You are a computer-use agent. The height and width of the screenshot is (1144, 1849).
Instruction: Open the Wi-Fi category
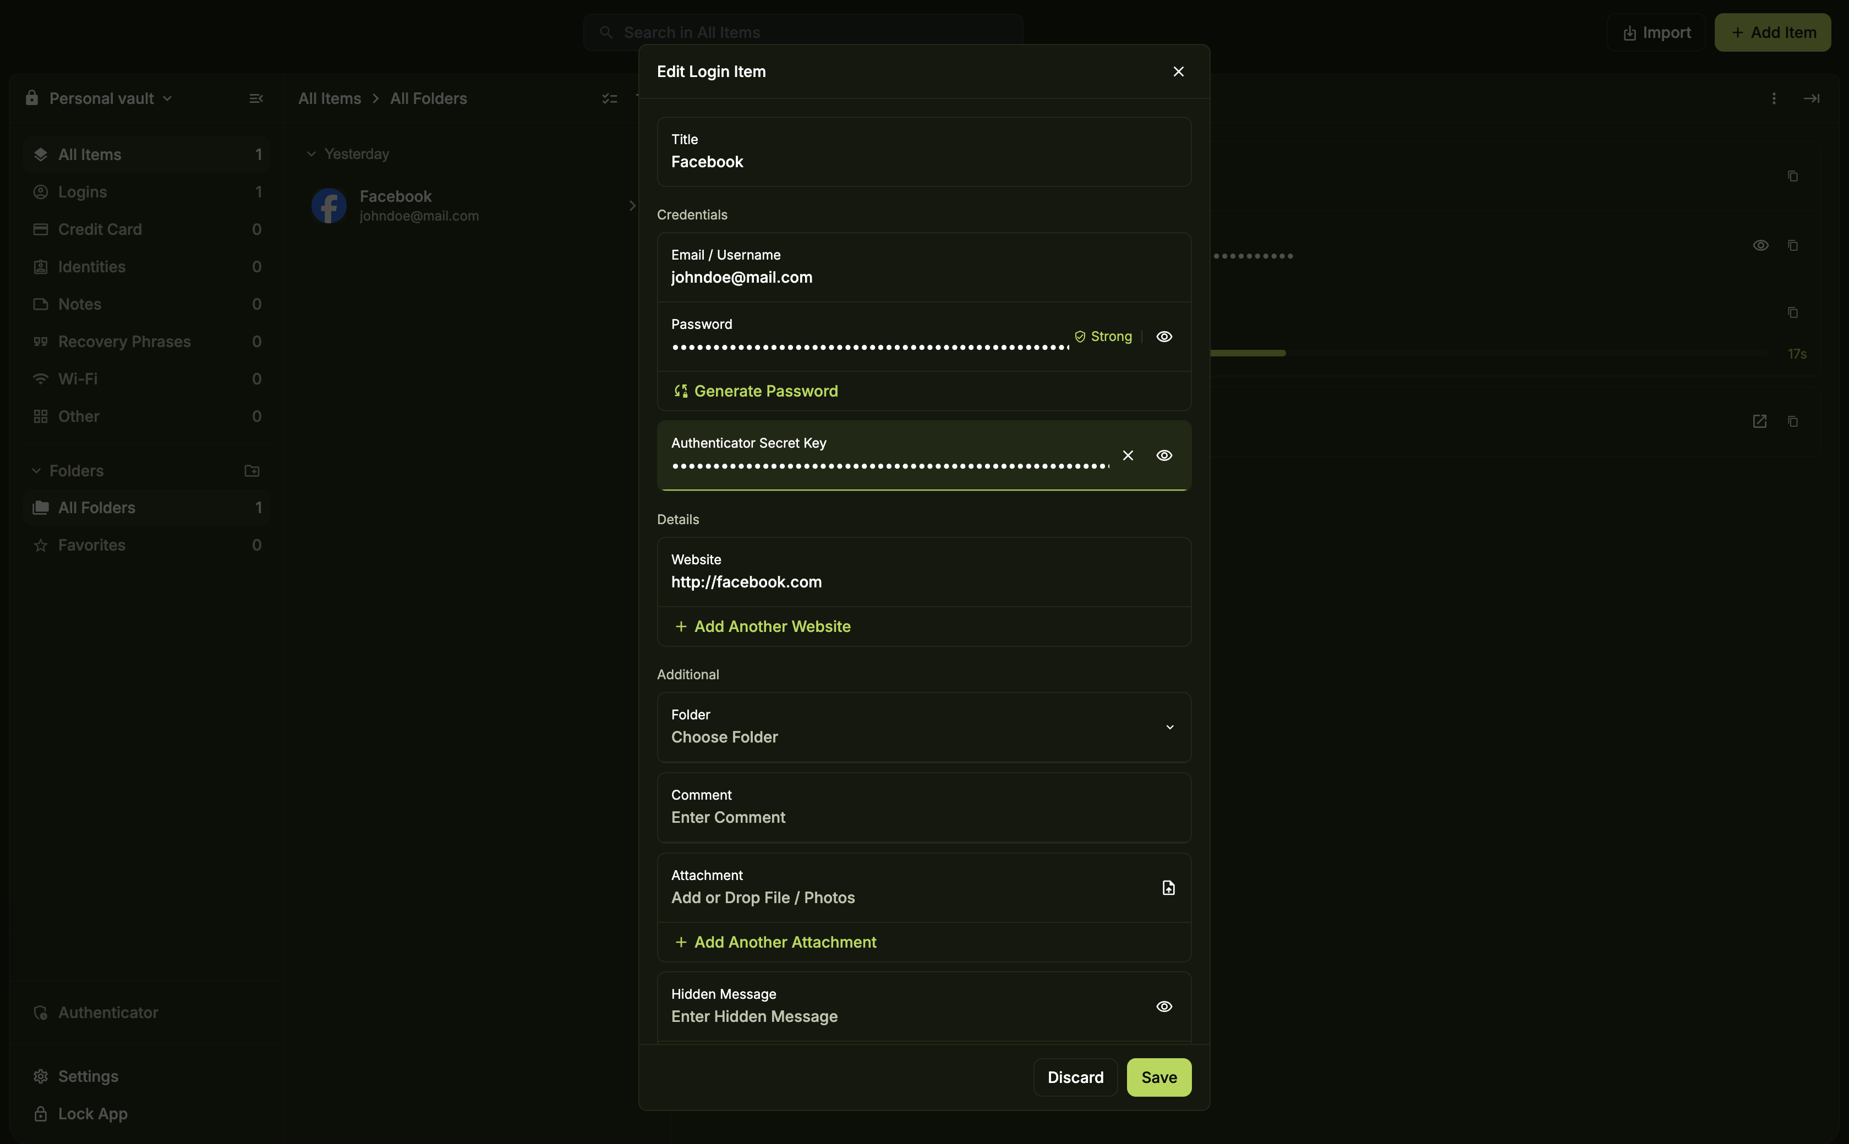pyautogui.click(x=147, y=379)
